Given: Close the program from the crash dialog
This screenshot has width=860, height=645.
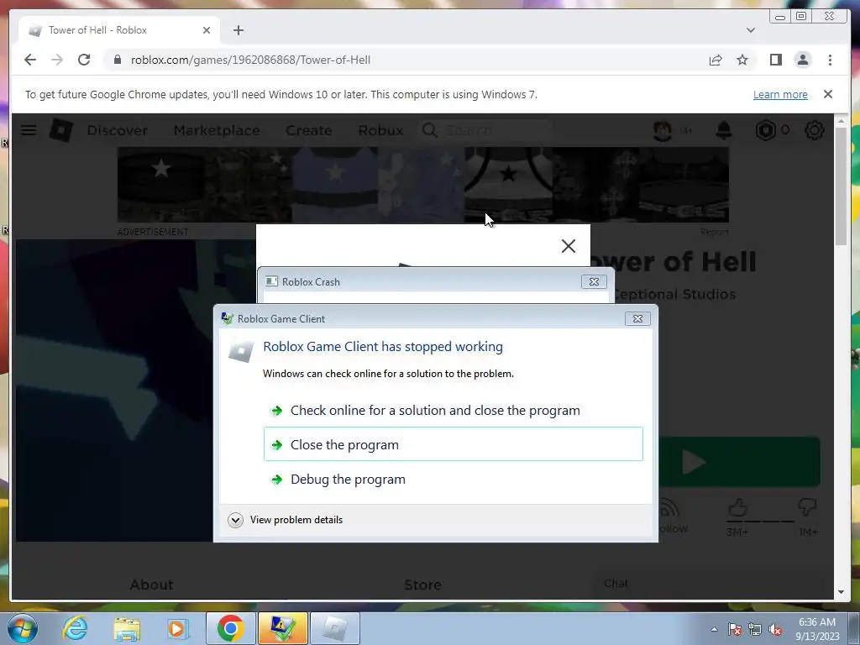Looking at the screenshot, I should coord(453,444).
